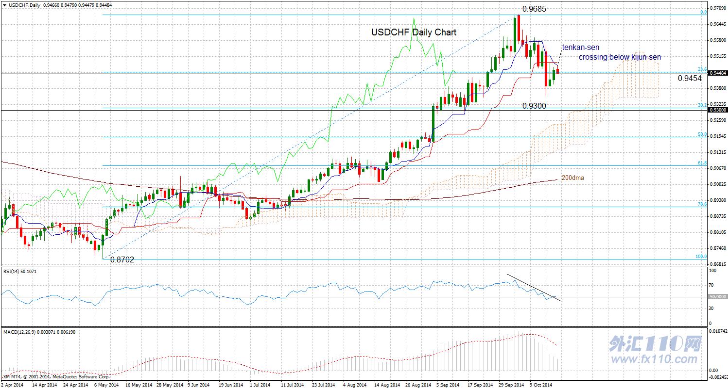Click the 0.8702 low price annotation
The height and width of the screenshot is (389, 728).
click(x=122, y=260)
